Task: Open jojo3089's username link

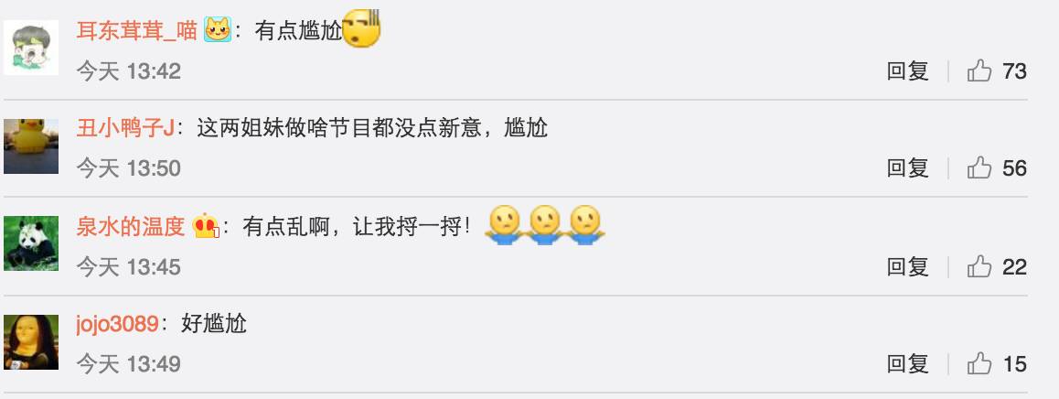Action: [117, 324]
